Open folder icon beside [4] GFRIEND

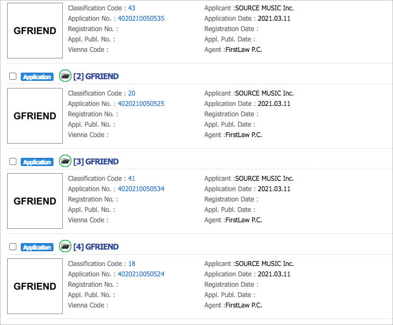click(x=65, y=246)
